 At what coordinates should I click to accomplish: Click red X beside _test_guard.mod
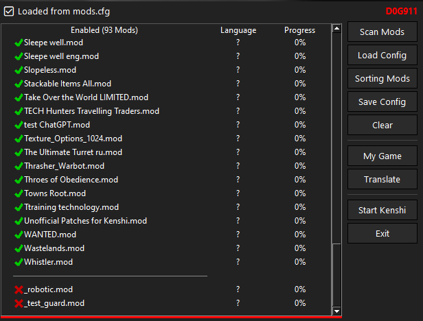tap(19, 303)
